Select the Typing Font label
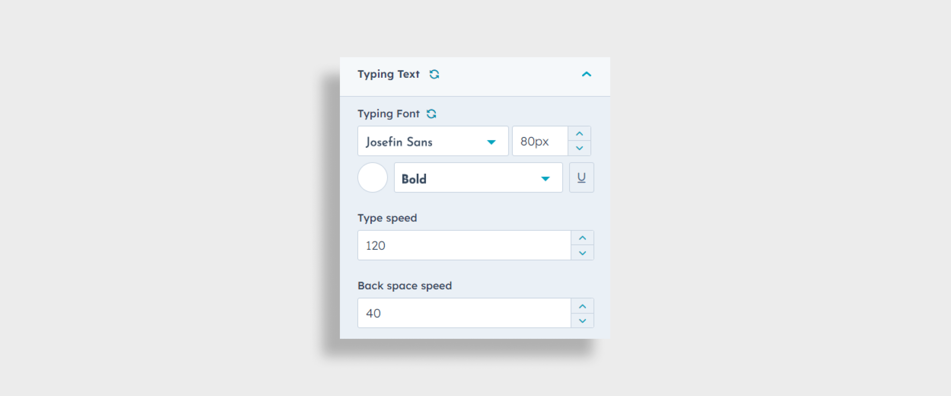Image resolution: width=951 pixels, height=396 pixels. pos(389,113)
